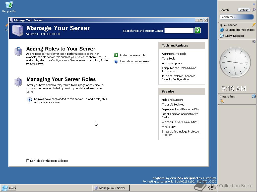The height and width of the screenshot is (192, 257).
Task: Click the Quick Launch section label
Action: pyautogui.click(x=228, y=25)
